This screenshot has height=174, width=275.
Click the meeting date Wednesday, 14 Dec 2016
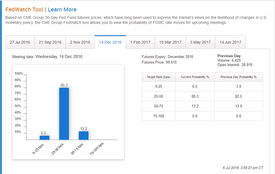pyautogui.click(x=59, y=57)
